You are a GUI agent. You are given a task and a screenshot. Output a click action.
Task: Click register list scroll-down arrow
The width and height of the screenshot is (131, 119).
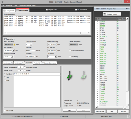(127, 105)
